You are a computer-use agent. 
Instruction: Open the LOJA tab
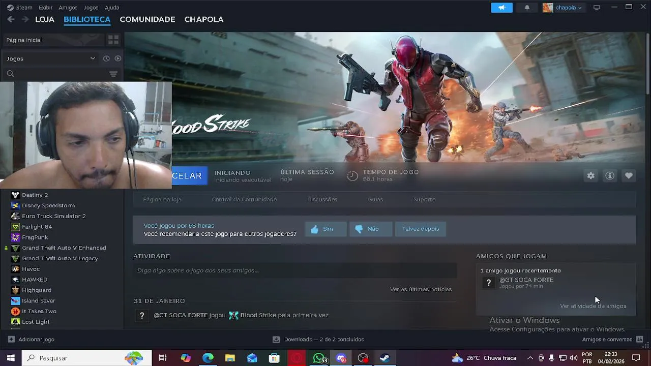pyautogui.click(x=45, y=19)
